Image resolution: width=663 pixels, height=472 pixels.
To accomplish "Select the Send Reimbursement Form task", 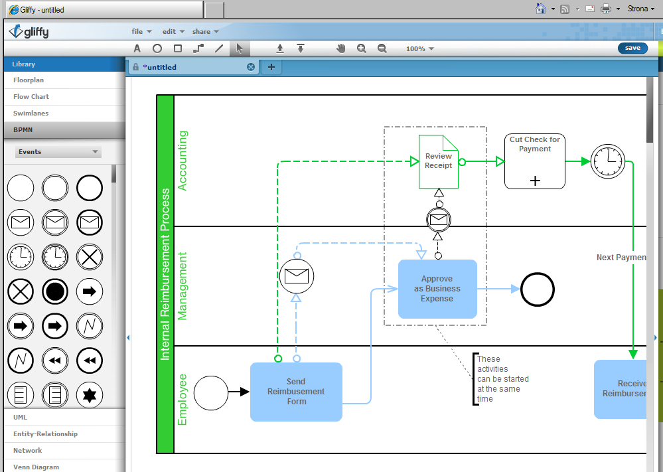I will (296, 392).
